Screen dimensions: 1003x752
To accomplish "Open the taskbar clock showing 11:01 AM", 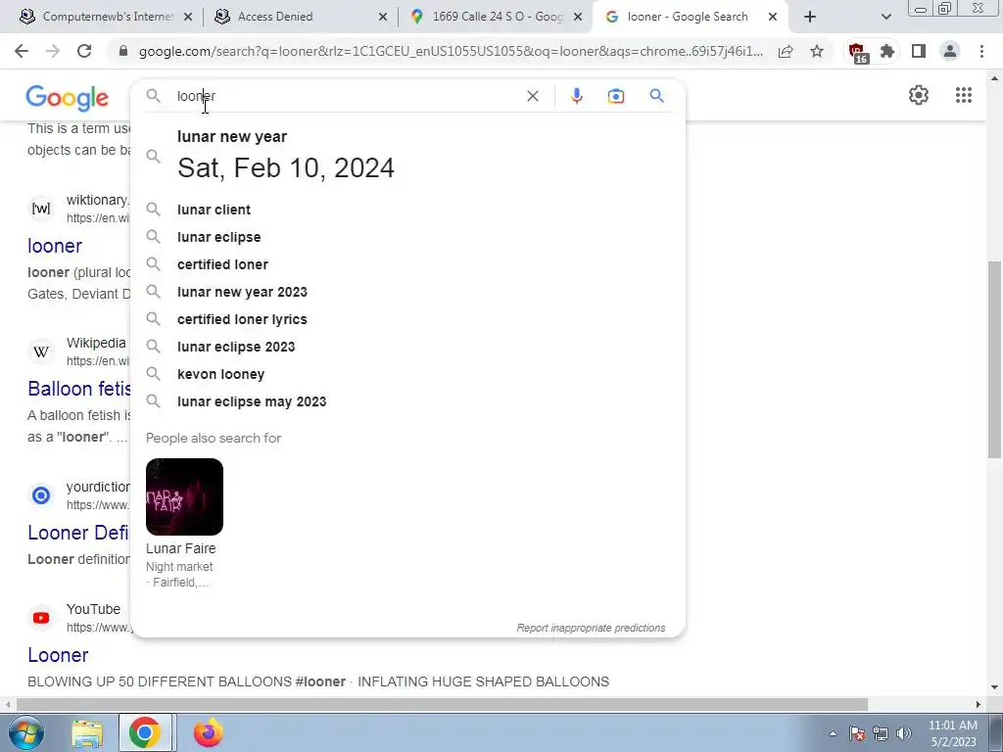I will point(953,733).
